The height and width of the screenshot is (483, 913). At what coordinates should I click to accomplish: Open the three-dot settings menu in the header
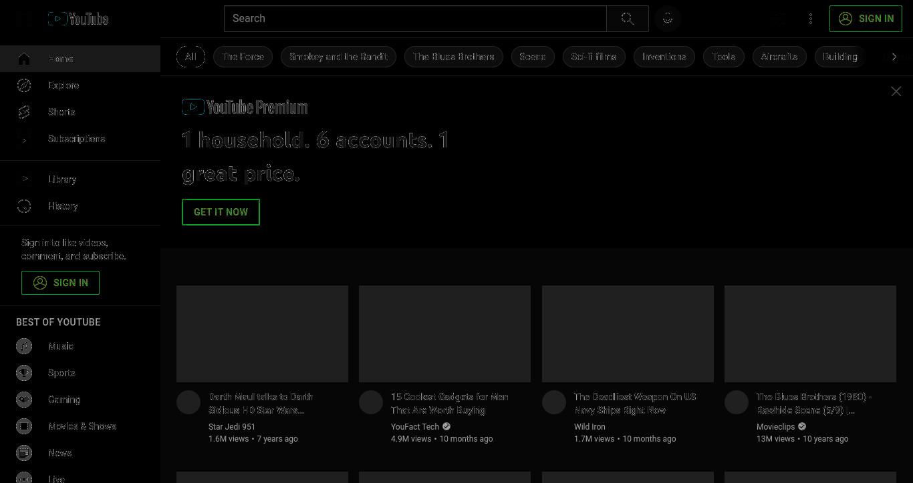click(x=811, y=19)
